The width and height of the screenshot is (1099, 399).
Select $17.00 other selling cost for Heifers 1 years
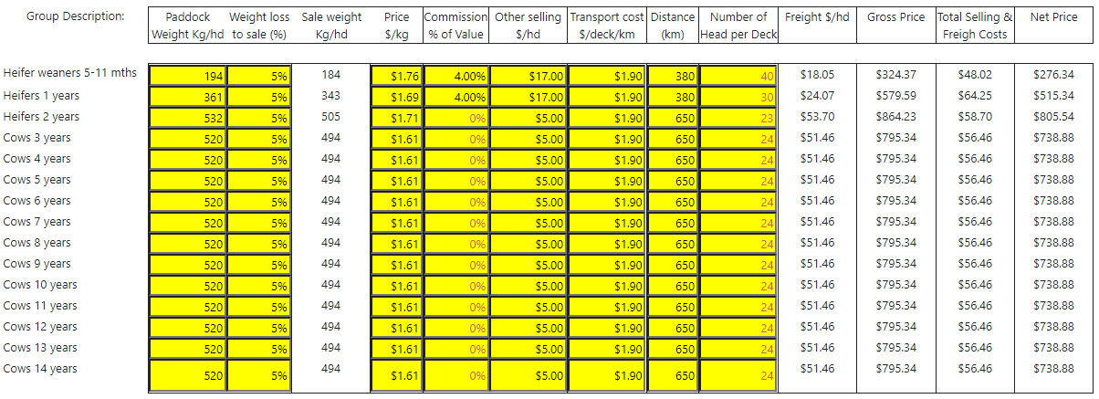[529, 97]
